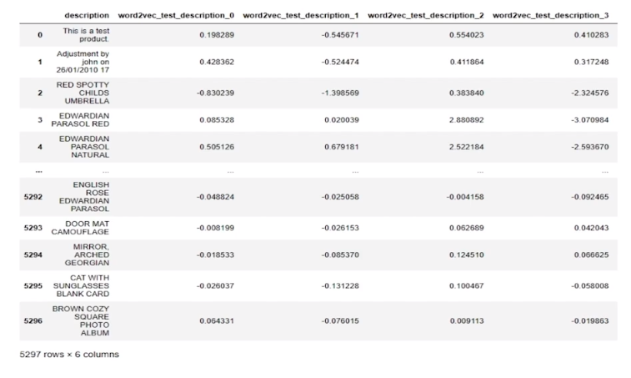The height and width of the screenshot is (378, 631).
Task: Click row index 2
Action: click(40, 93)
